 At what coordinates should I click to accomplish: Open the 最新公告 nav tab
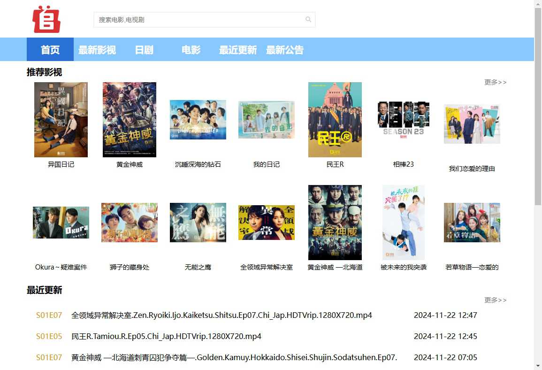[285, 49]
